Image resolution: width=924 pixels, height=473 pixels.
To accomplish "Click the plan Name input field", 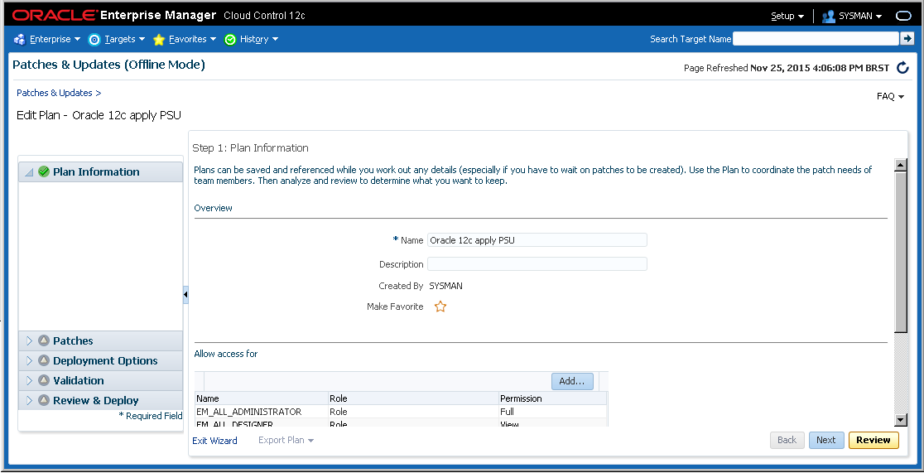I will (537, 240).
